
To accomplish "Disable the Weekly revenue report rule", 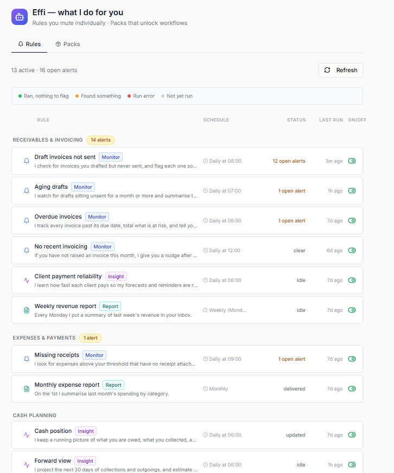I will pos(352,310).
